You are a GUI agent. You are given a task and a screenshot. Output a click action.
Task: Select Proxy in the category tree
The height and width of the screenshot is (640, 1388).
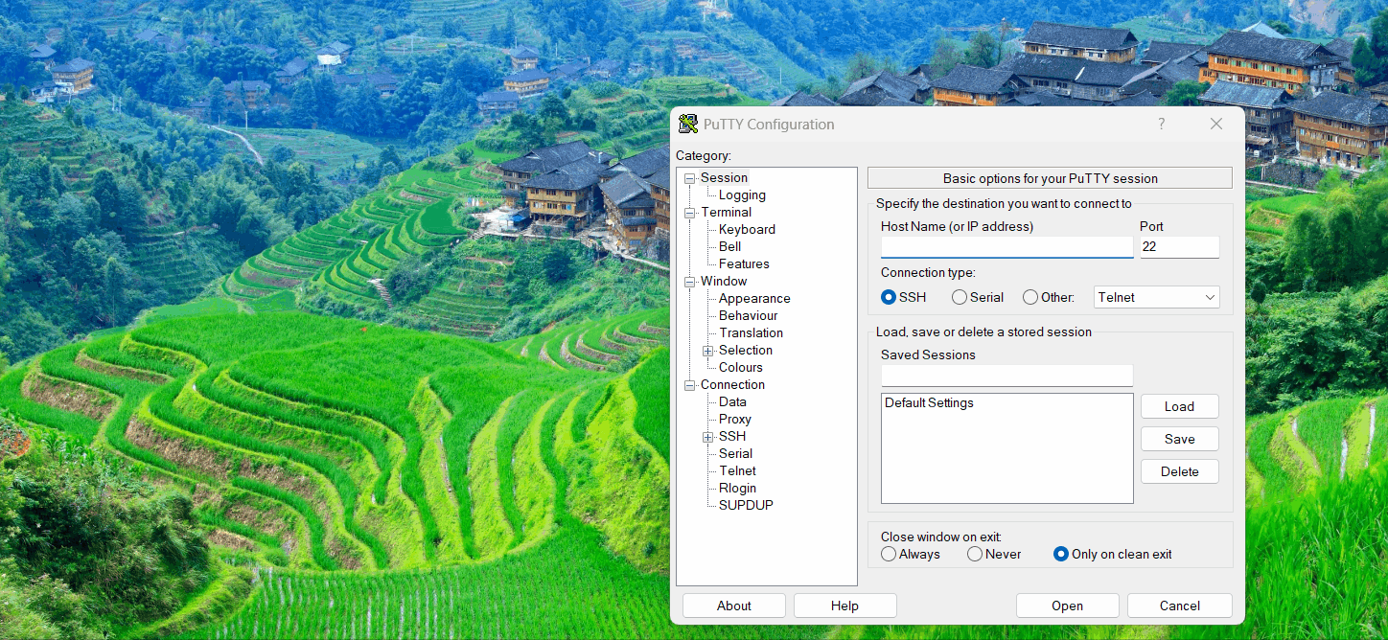pos(735,419)
